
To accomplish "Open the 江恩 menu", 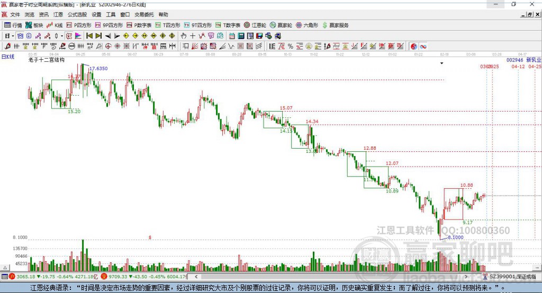I will pos(58,14).
